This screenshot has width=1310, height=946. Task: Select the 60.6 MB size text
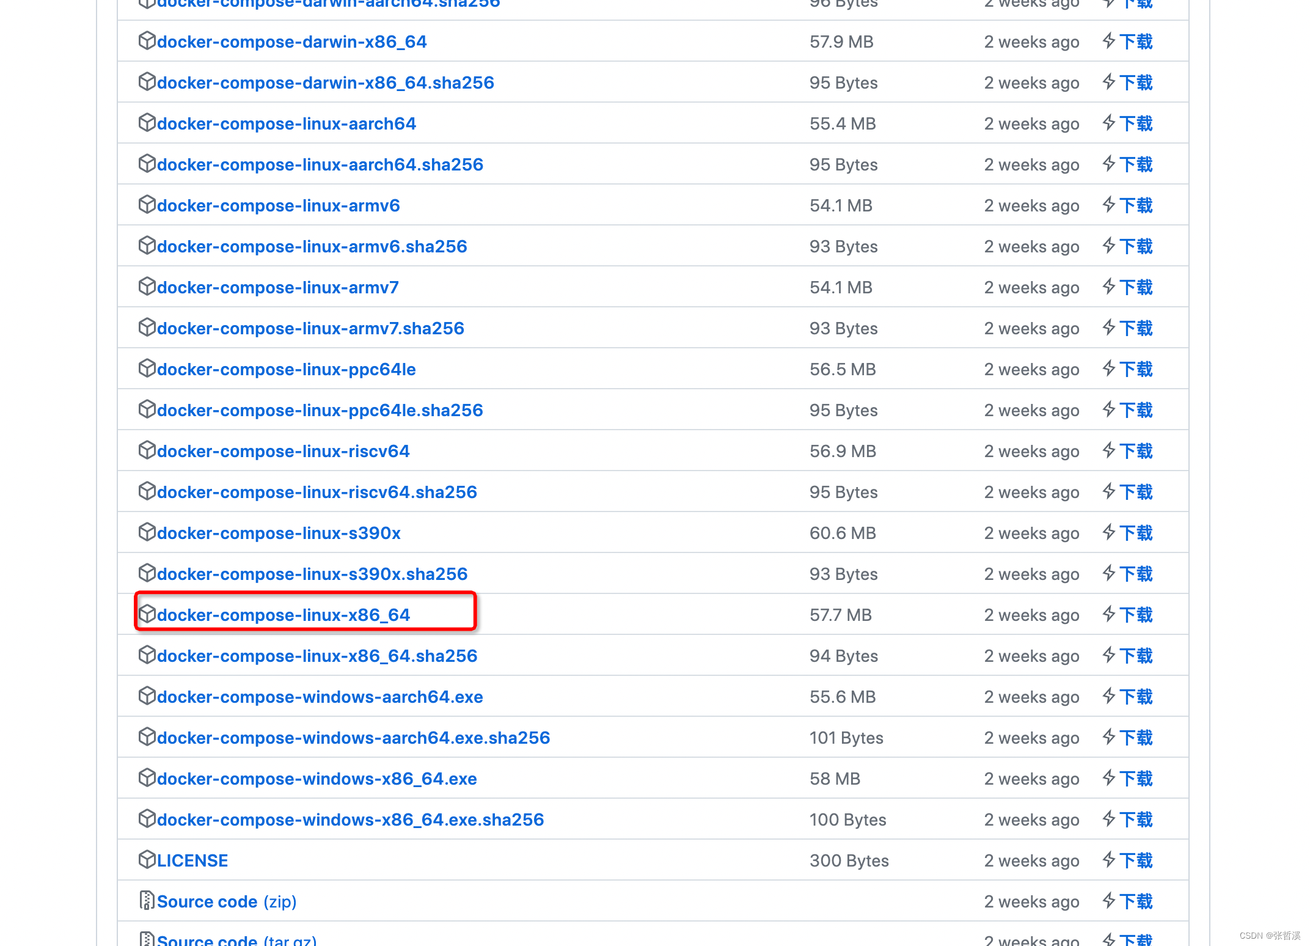tap(843, 533)
